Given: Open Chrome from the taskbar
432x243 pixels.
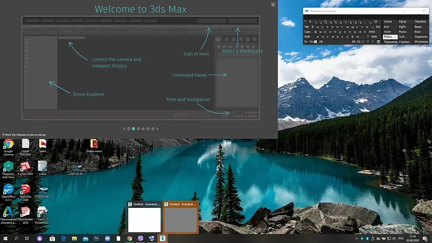Looking at the screenshot, I should (130, 238).
